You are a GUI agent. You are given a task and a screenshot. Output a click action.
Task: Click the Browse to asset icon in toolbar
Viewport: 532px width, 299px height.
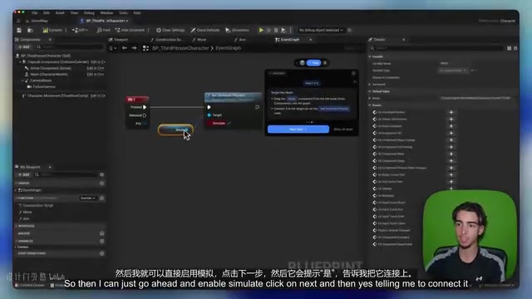tap(30, 30)
